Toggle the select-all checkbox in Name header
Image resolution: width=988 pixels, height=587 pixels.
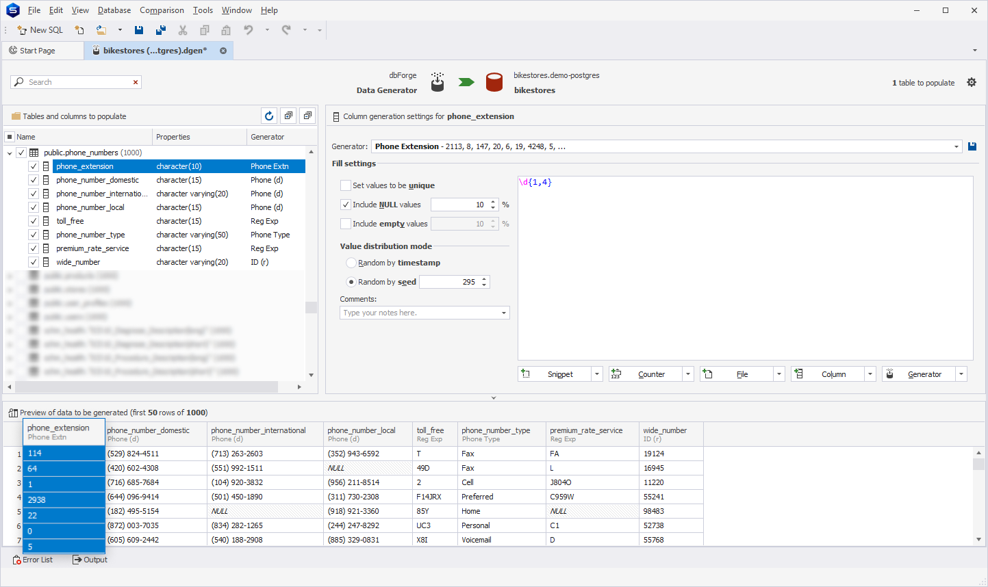click(x=10, y=137)
